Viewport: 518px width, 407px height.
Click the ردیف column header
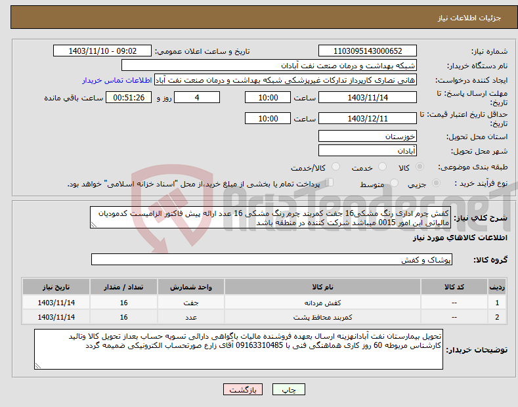tap(497, 287)
